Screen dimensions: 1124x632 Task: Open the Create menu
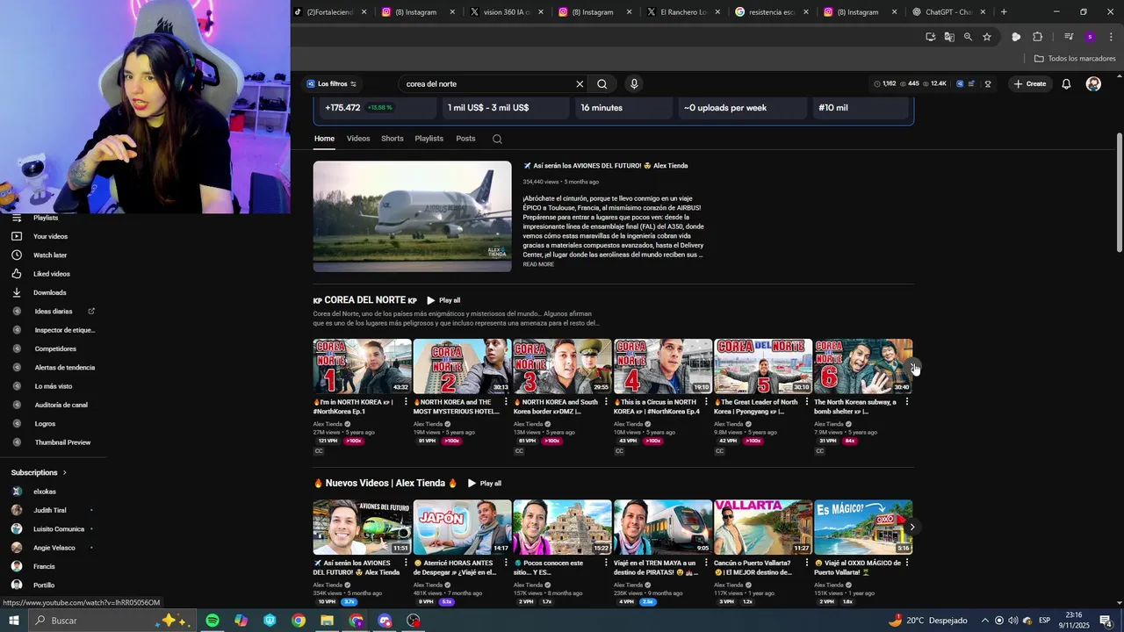tap(1029, 84)
